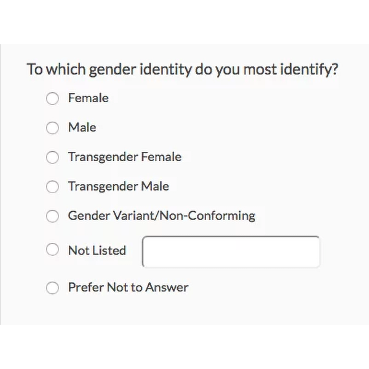Viewport: 369px width, 369px height.
Task: Click the 'Not Listed' label text
Action: [x=97, y=250]
